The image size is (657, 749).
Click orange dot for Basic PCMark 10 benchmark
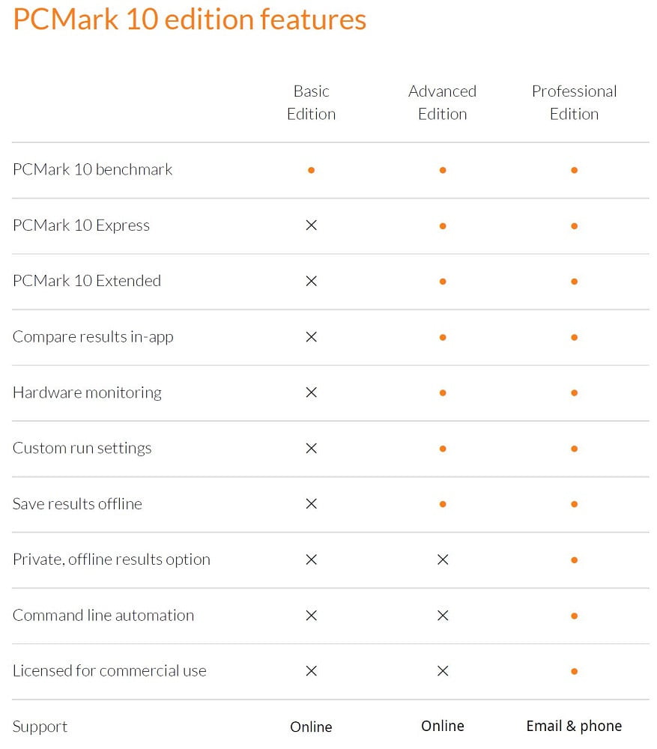pyautogui.click(x=311, y=170)
